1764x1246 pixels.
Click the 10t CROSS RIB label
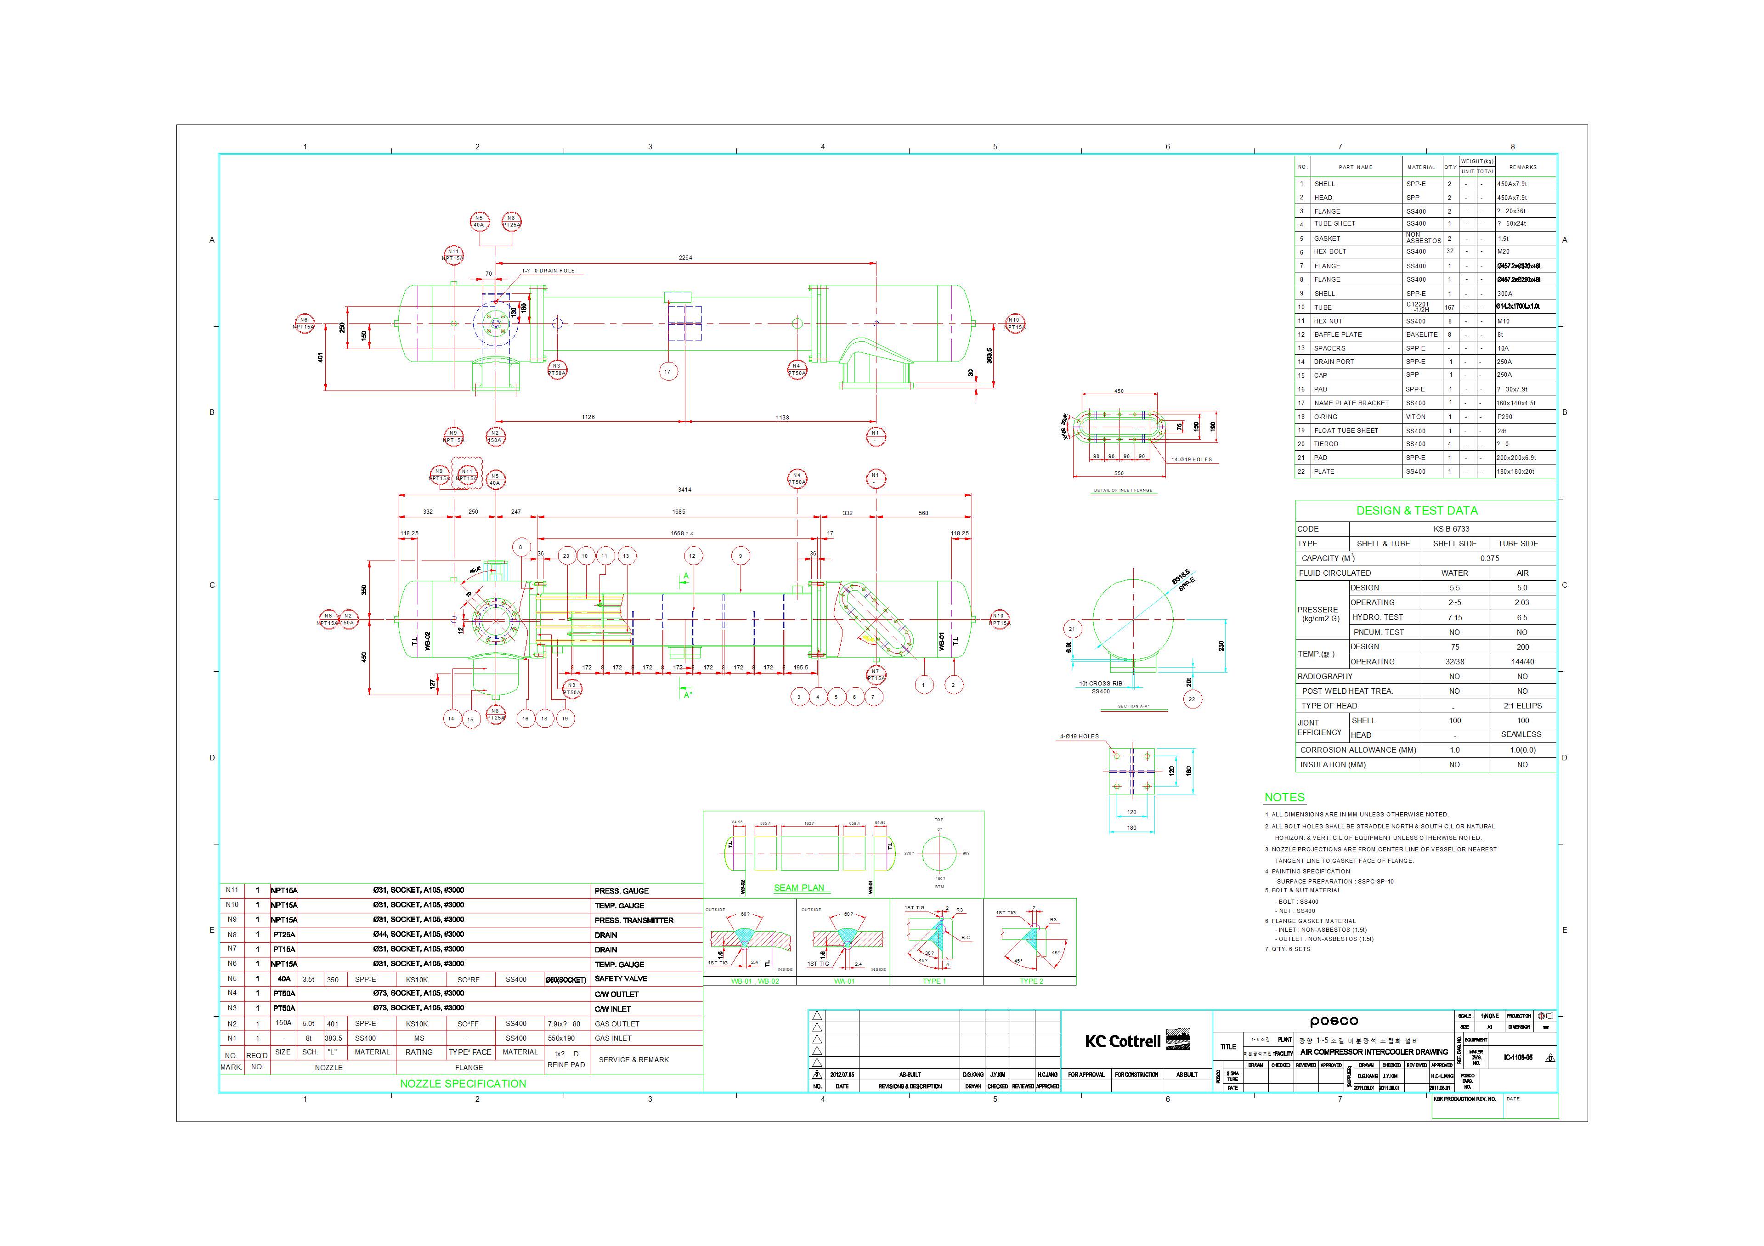pos(1100,683)
